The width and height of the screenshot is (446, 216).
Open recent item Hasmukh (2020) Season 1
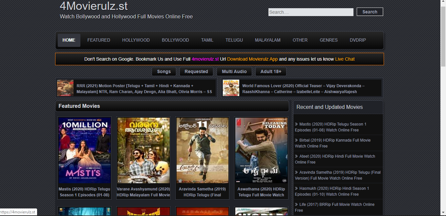click(332, 191)
